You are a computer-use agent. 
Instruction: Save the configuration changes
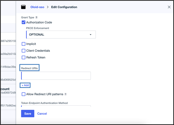pos(28,114)
